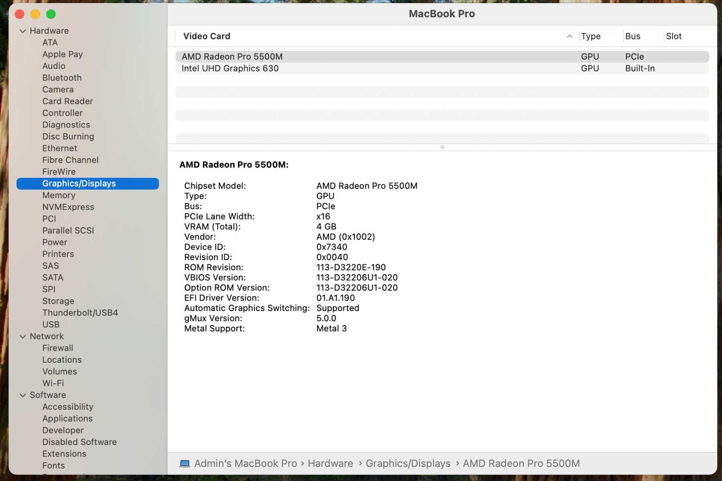This screenshot has width=722, height=481.
Task: Open Controller section
Action: [x=62, y=113]
